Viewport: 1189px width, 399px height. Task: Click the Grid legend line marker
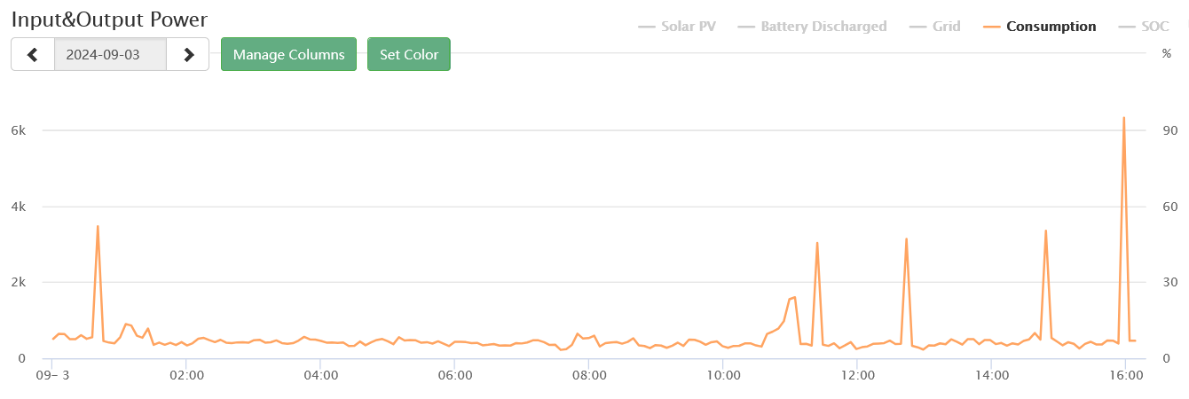click(917, 27)
